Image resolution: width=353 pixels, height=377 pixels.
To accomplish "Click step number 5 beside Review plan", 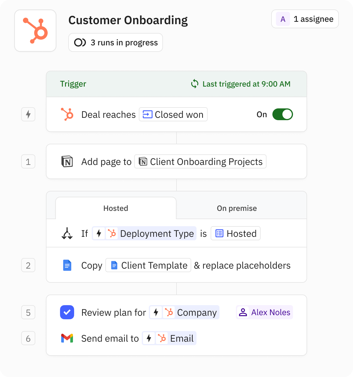I will 28,312.
